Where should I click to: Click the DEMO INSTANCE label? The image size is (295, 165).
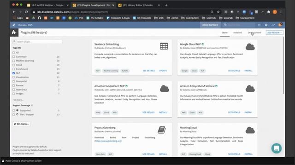click(210, 25)
